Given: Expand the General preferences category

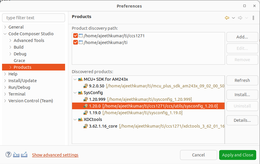Looking at the screenshot, I should pyautogui.click(x=5, y=27).
